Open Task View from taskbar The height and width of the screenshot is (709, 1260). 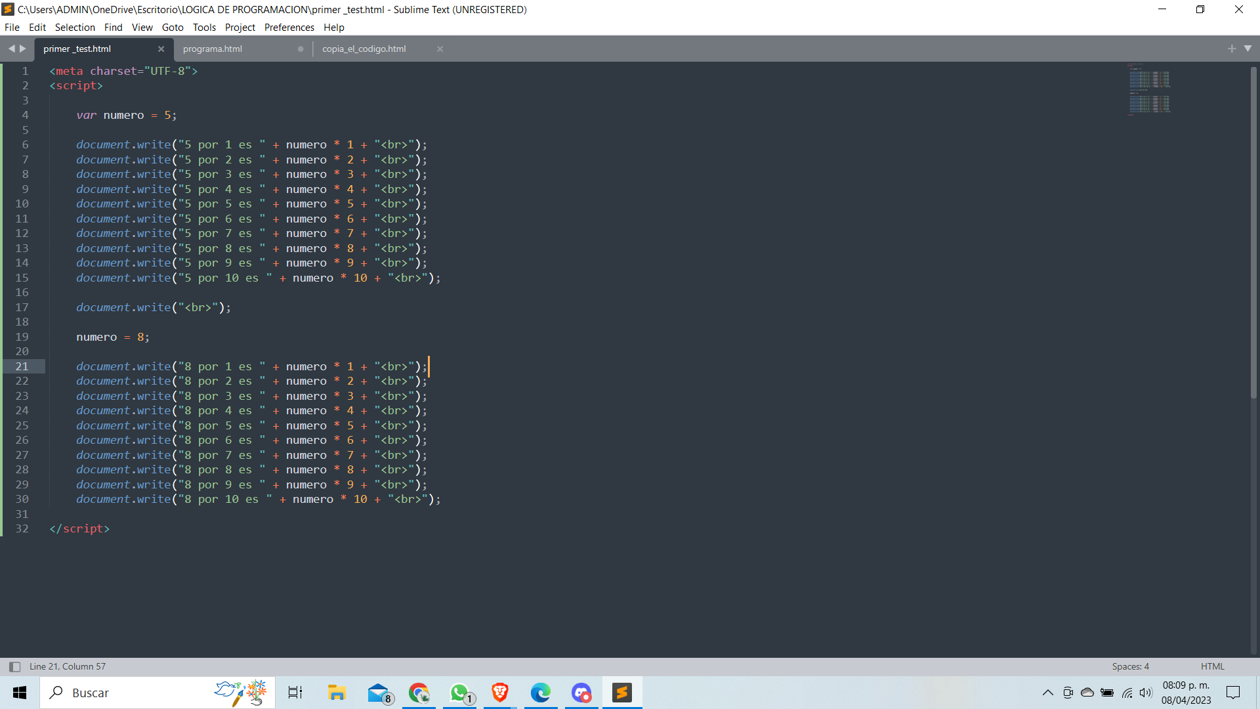pyautogui.click(x=295, y=693)
